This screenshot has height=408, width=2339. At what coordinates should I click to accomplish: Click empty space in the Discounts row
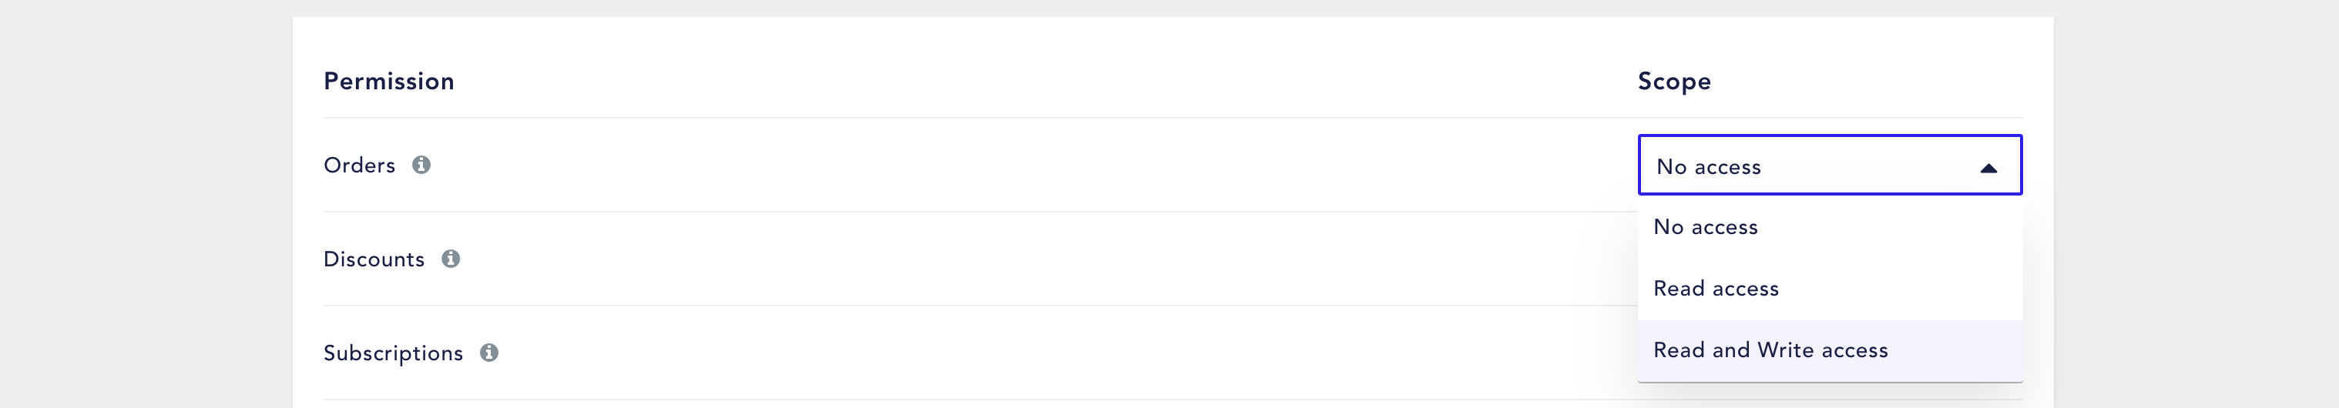pyautogui.click(x=1044, y=259)
